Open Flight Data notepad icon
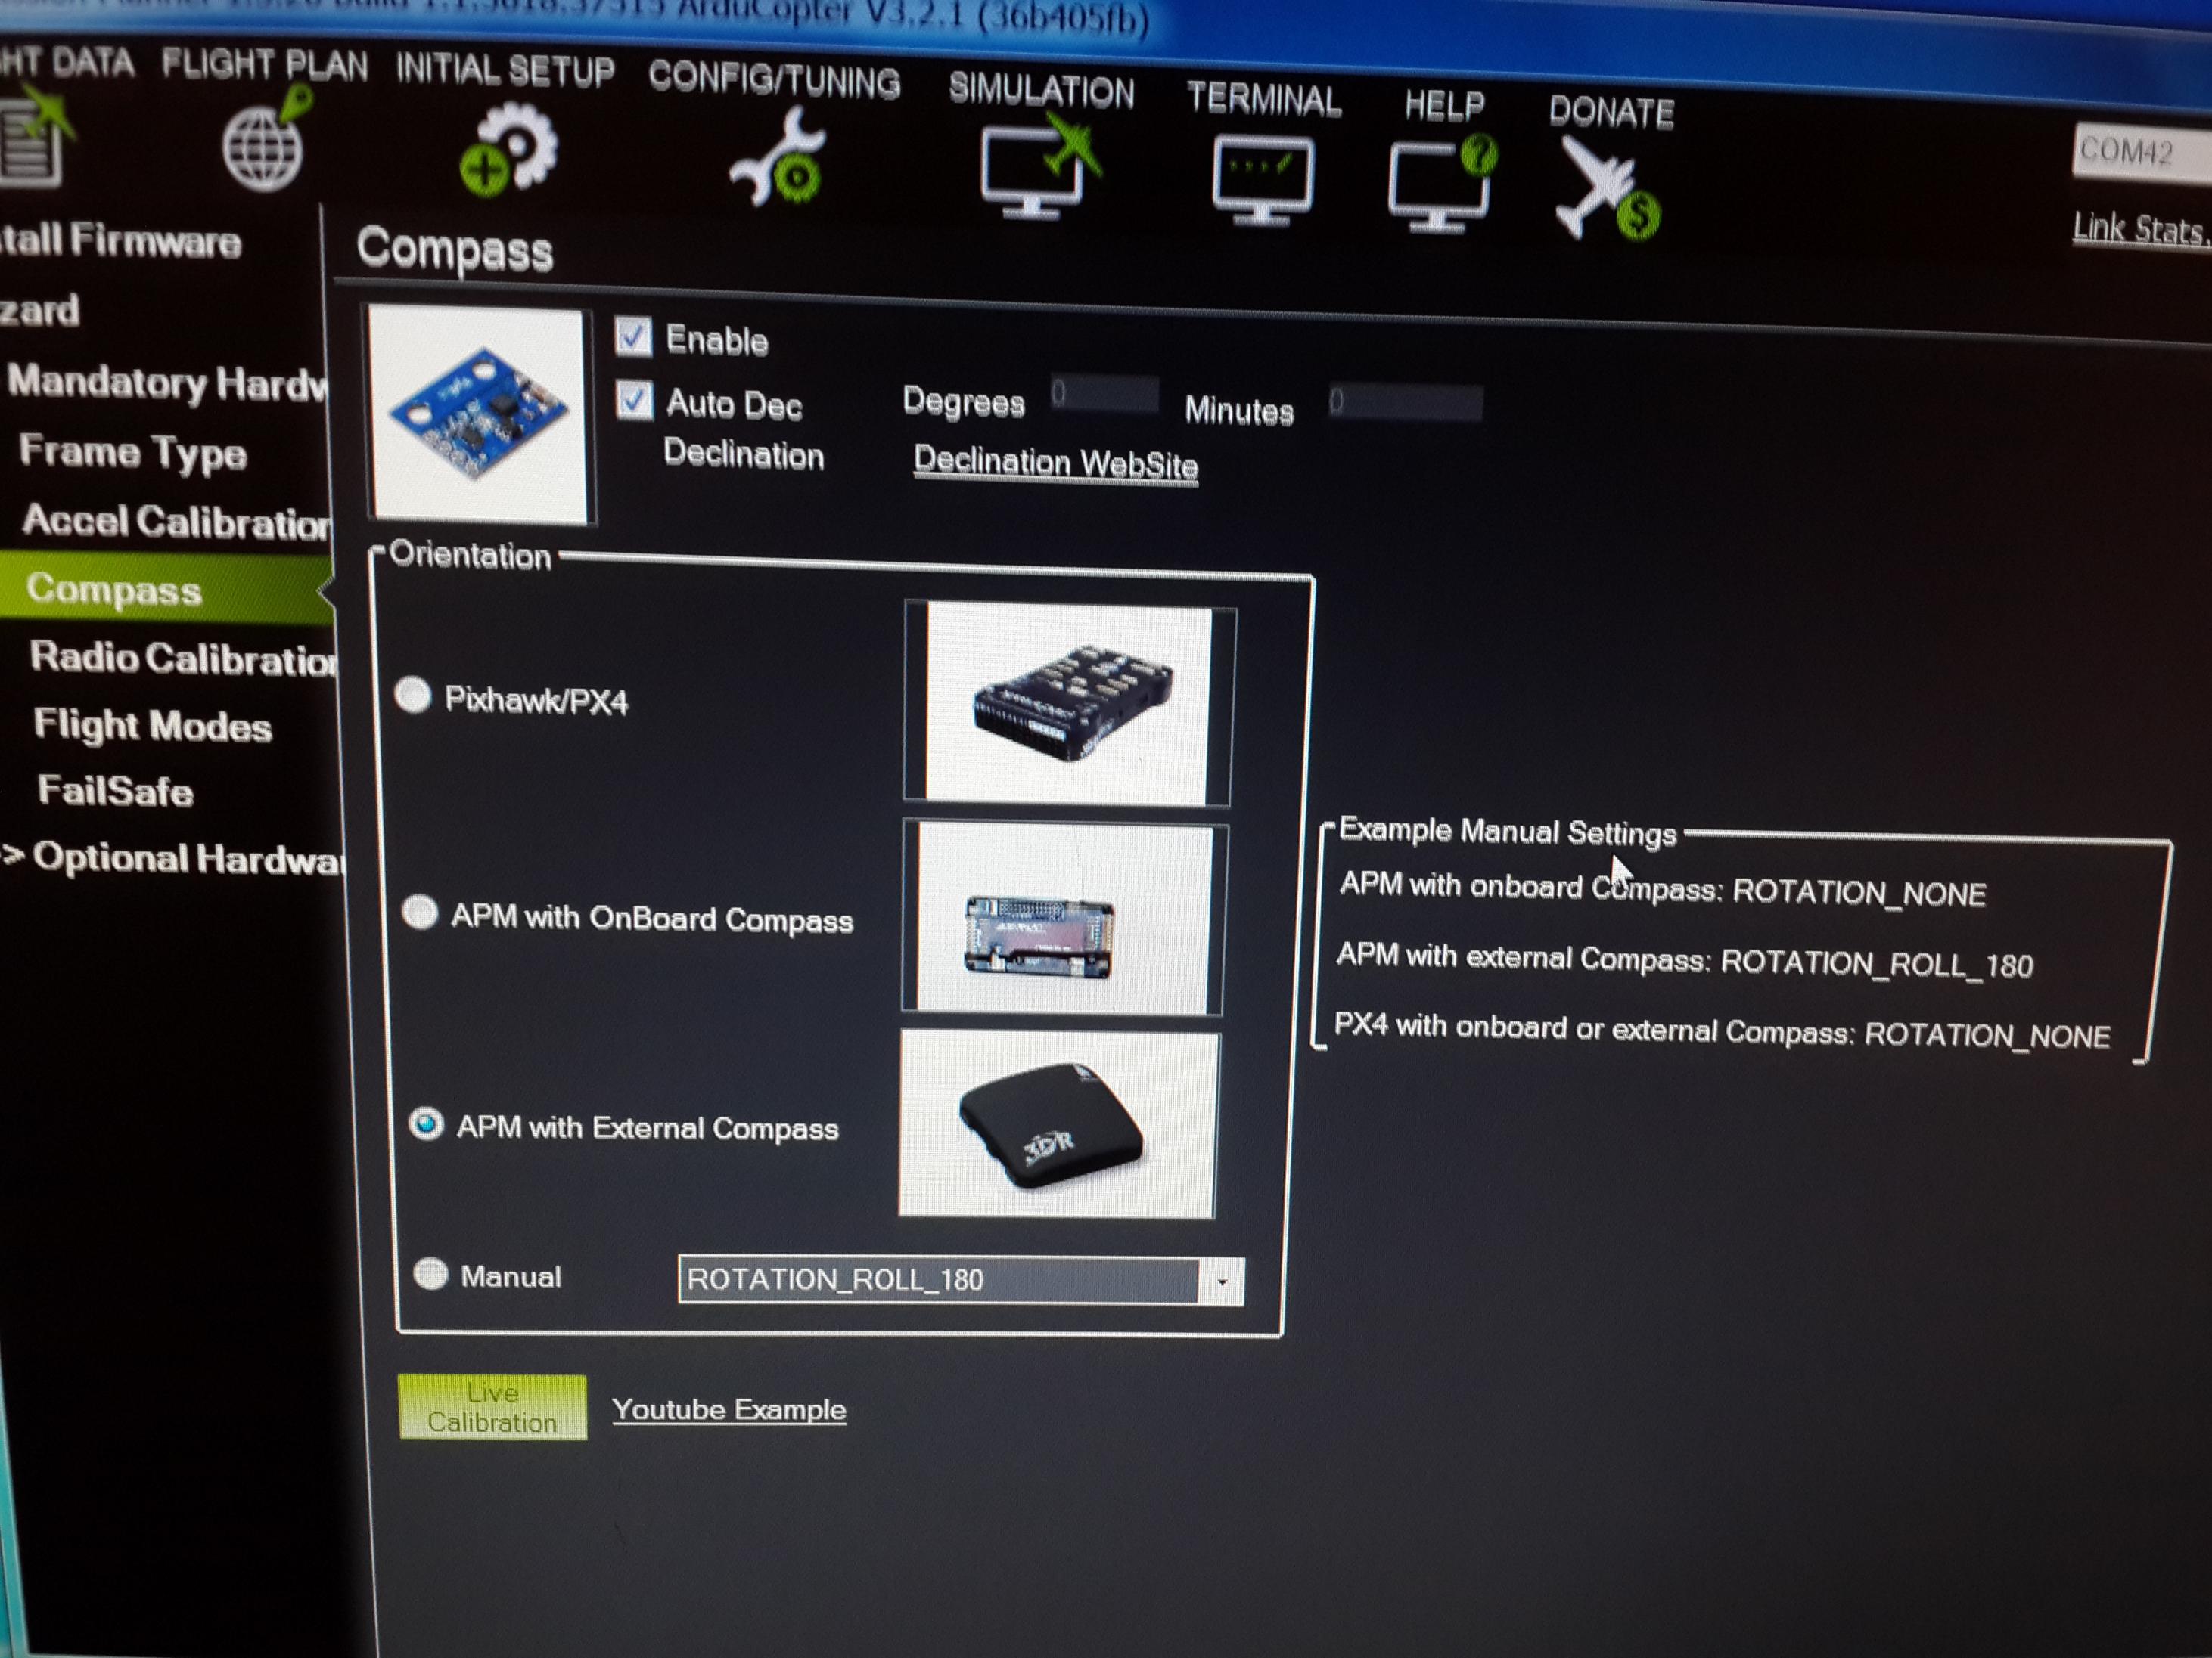2212x1658 pixels. [35, 140]
